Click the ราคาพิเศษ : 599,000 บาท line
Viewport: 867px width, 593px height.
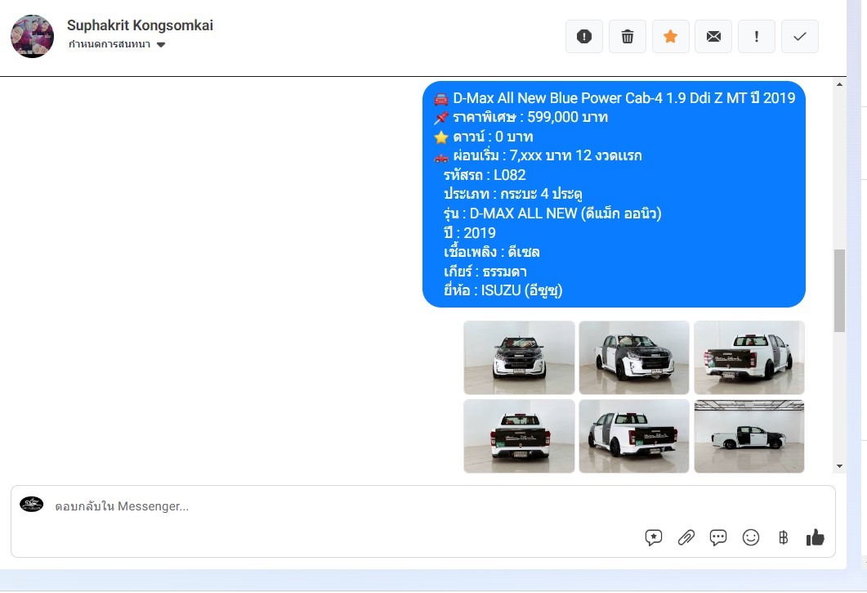[x=521, y=118]
